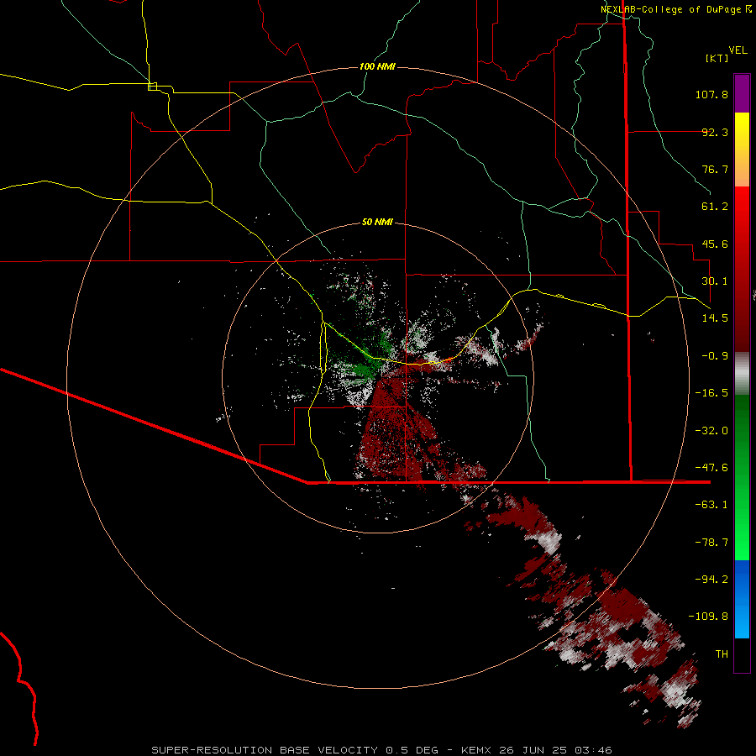Select the 107.8 velocity scale value
756x756 pixels.
pos(711,94)
